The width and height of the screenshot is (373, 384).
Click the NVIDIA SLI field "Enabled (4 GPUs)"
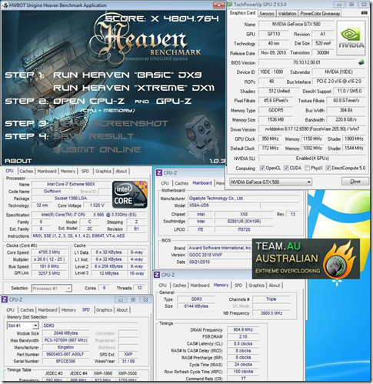[312, 159]
